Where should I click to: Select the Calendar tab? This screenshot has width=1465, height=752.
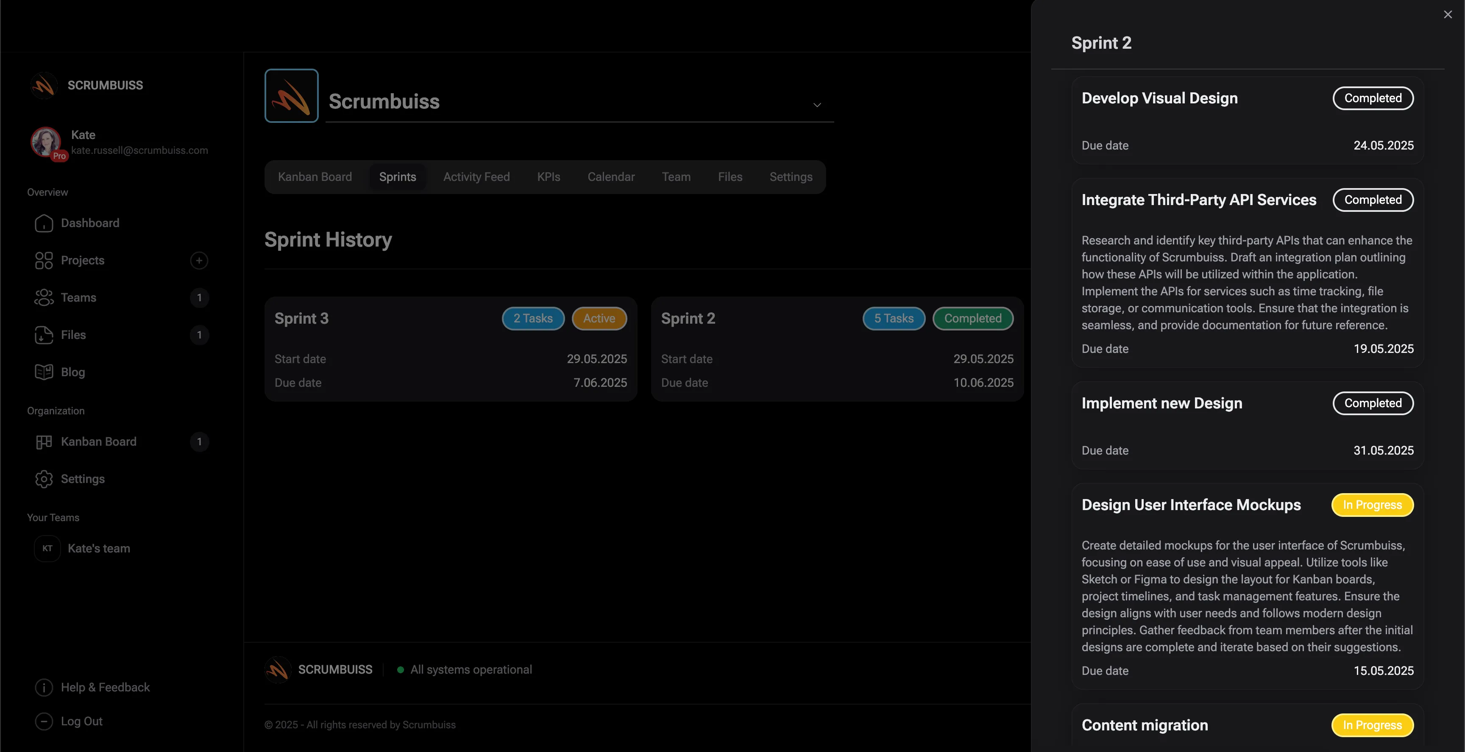pyautogui.click(x=611, y=177)
